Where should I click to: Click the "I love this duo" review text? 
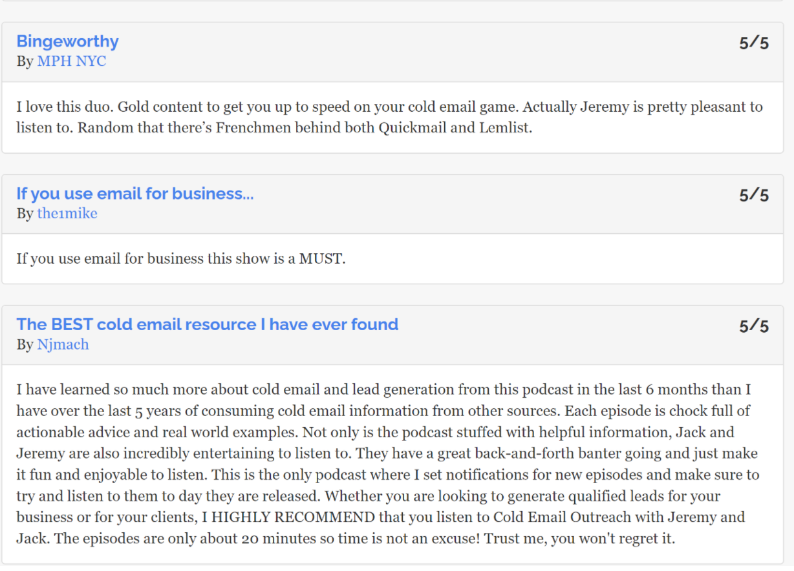click(x=389, y=117)
